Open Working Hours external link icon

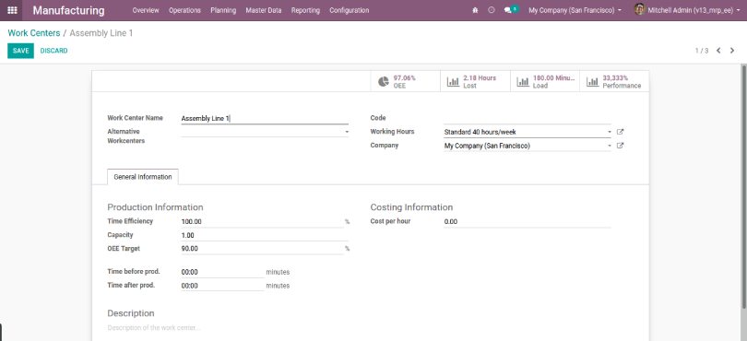[620, 132]
